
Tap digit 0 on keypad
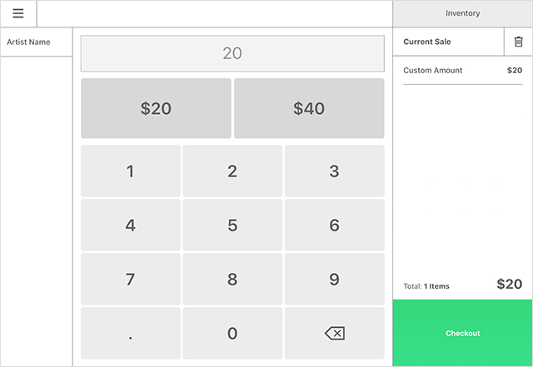(x=232, y=334)
